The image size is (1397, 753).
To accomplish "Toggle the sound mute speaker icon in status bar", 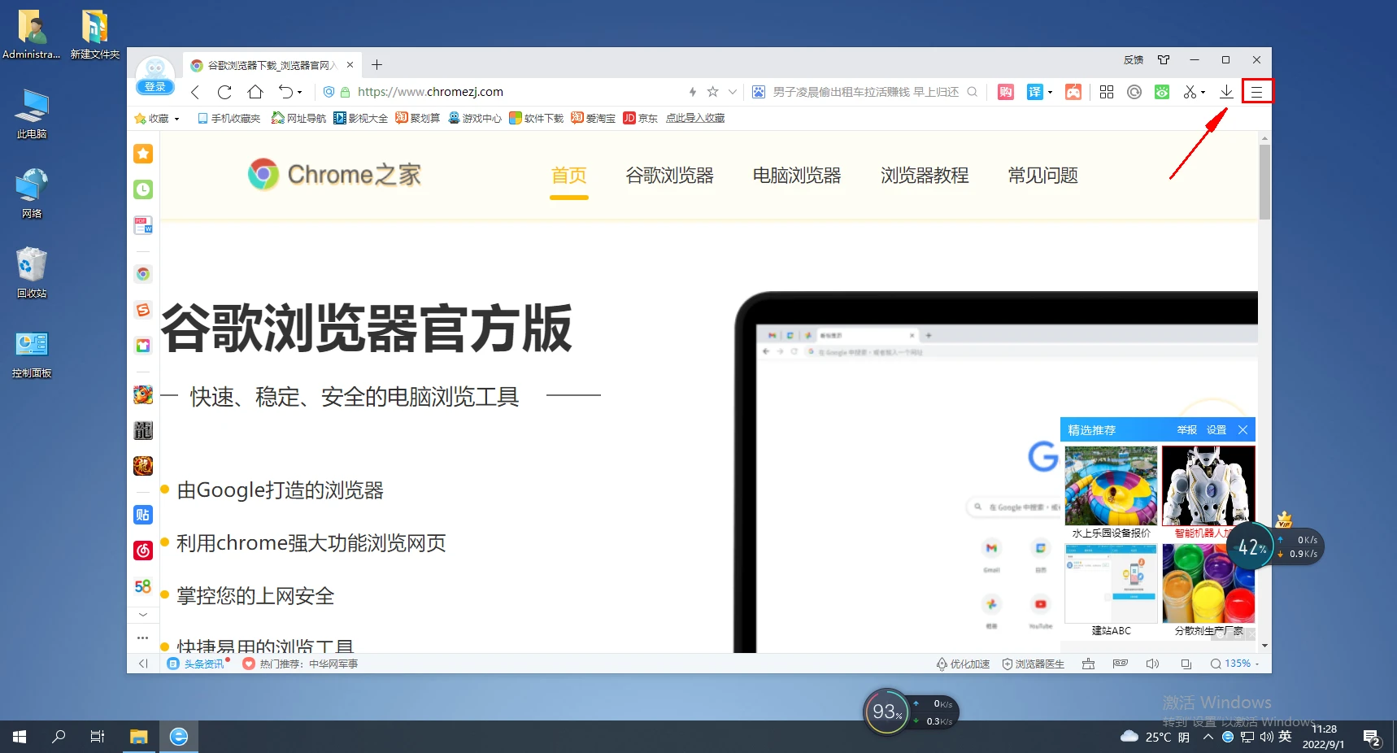I will pyautogui.click(x=1152, y=664).
